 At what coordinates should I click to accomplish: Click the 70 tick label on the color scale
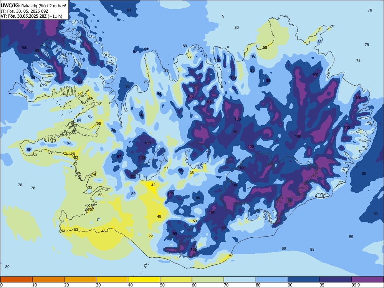(x=226, y=285)
